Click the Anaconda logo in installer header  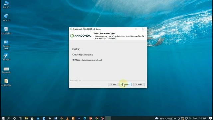click(80, 36)
